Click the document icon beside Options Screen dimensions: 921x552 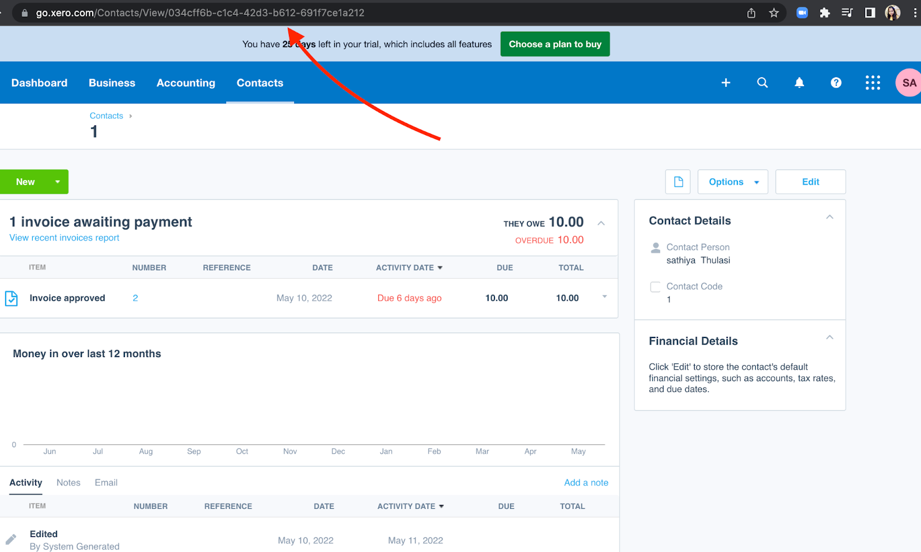click(678, 182)
